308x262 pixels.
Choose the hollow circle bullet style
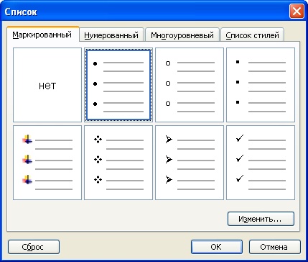pyautogui.click(x=190, y=85)
